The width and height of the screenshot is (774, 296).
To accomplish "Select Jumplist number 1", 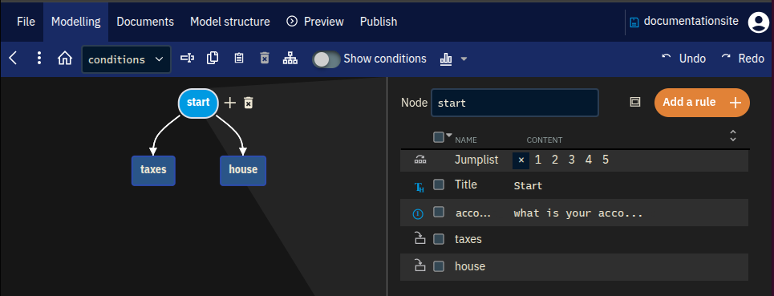I will (538, 160).
